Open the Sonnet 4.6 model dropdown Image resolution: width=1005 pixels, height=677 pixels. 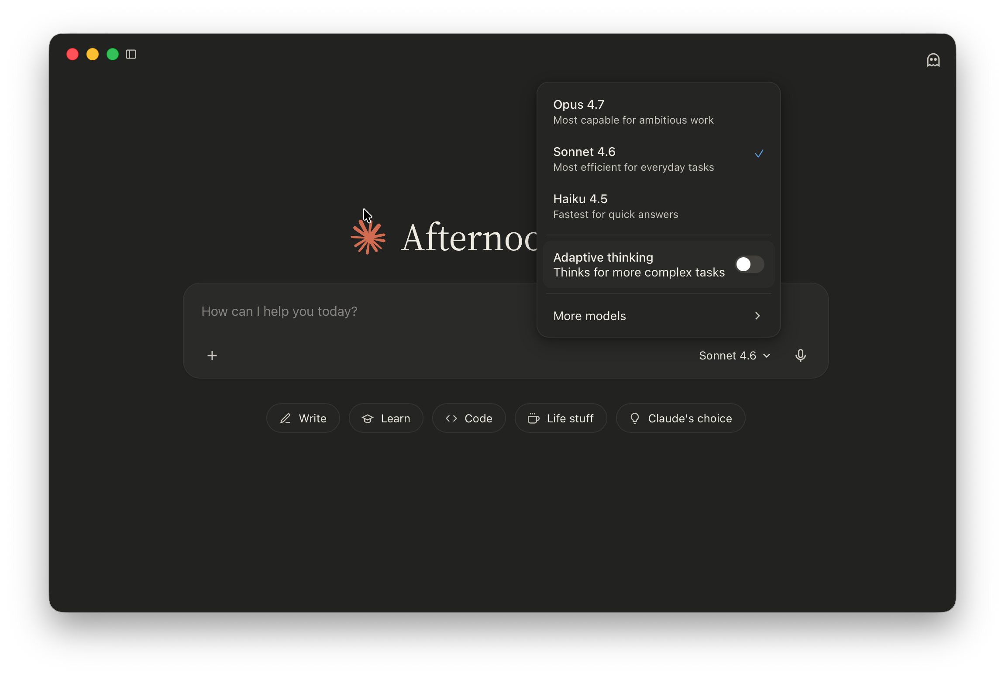[735, 356]
